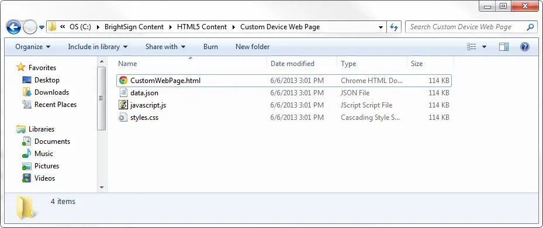Click the Help question mark icon
This screenshot has height=228, width=543.
[525, 47]
